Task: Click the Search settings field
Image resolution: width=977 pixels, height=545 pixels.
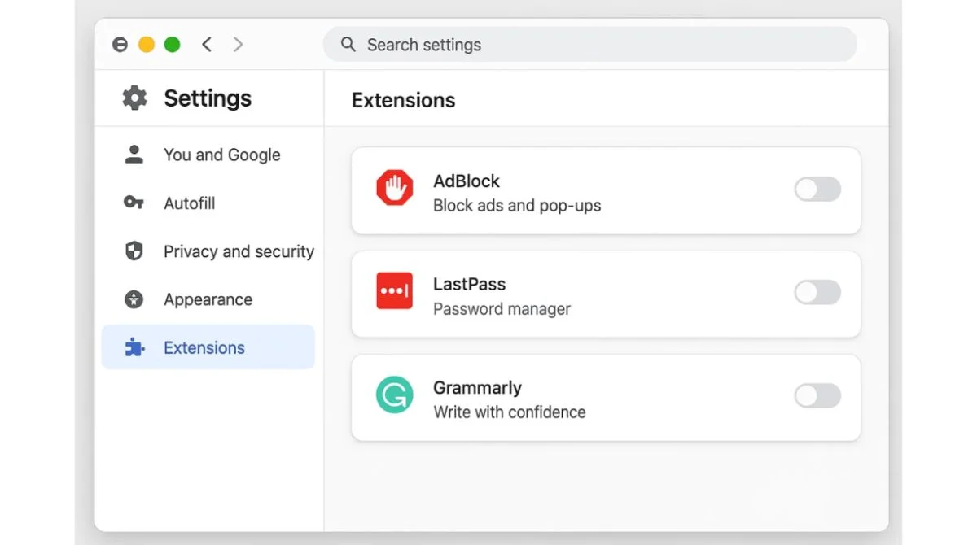Action: tap(590, 44)
